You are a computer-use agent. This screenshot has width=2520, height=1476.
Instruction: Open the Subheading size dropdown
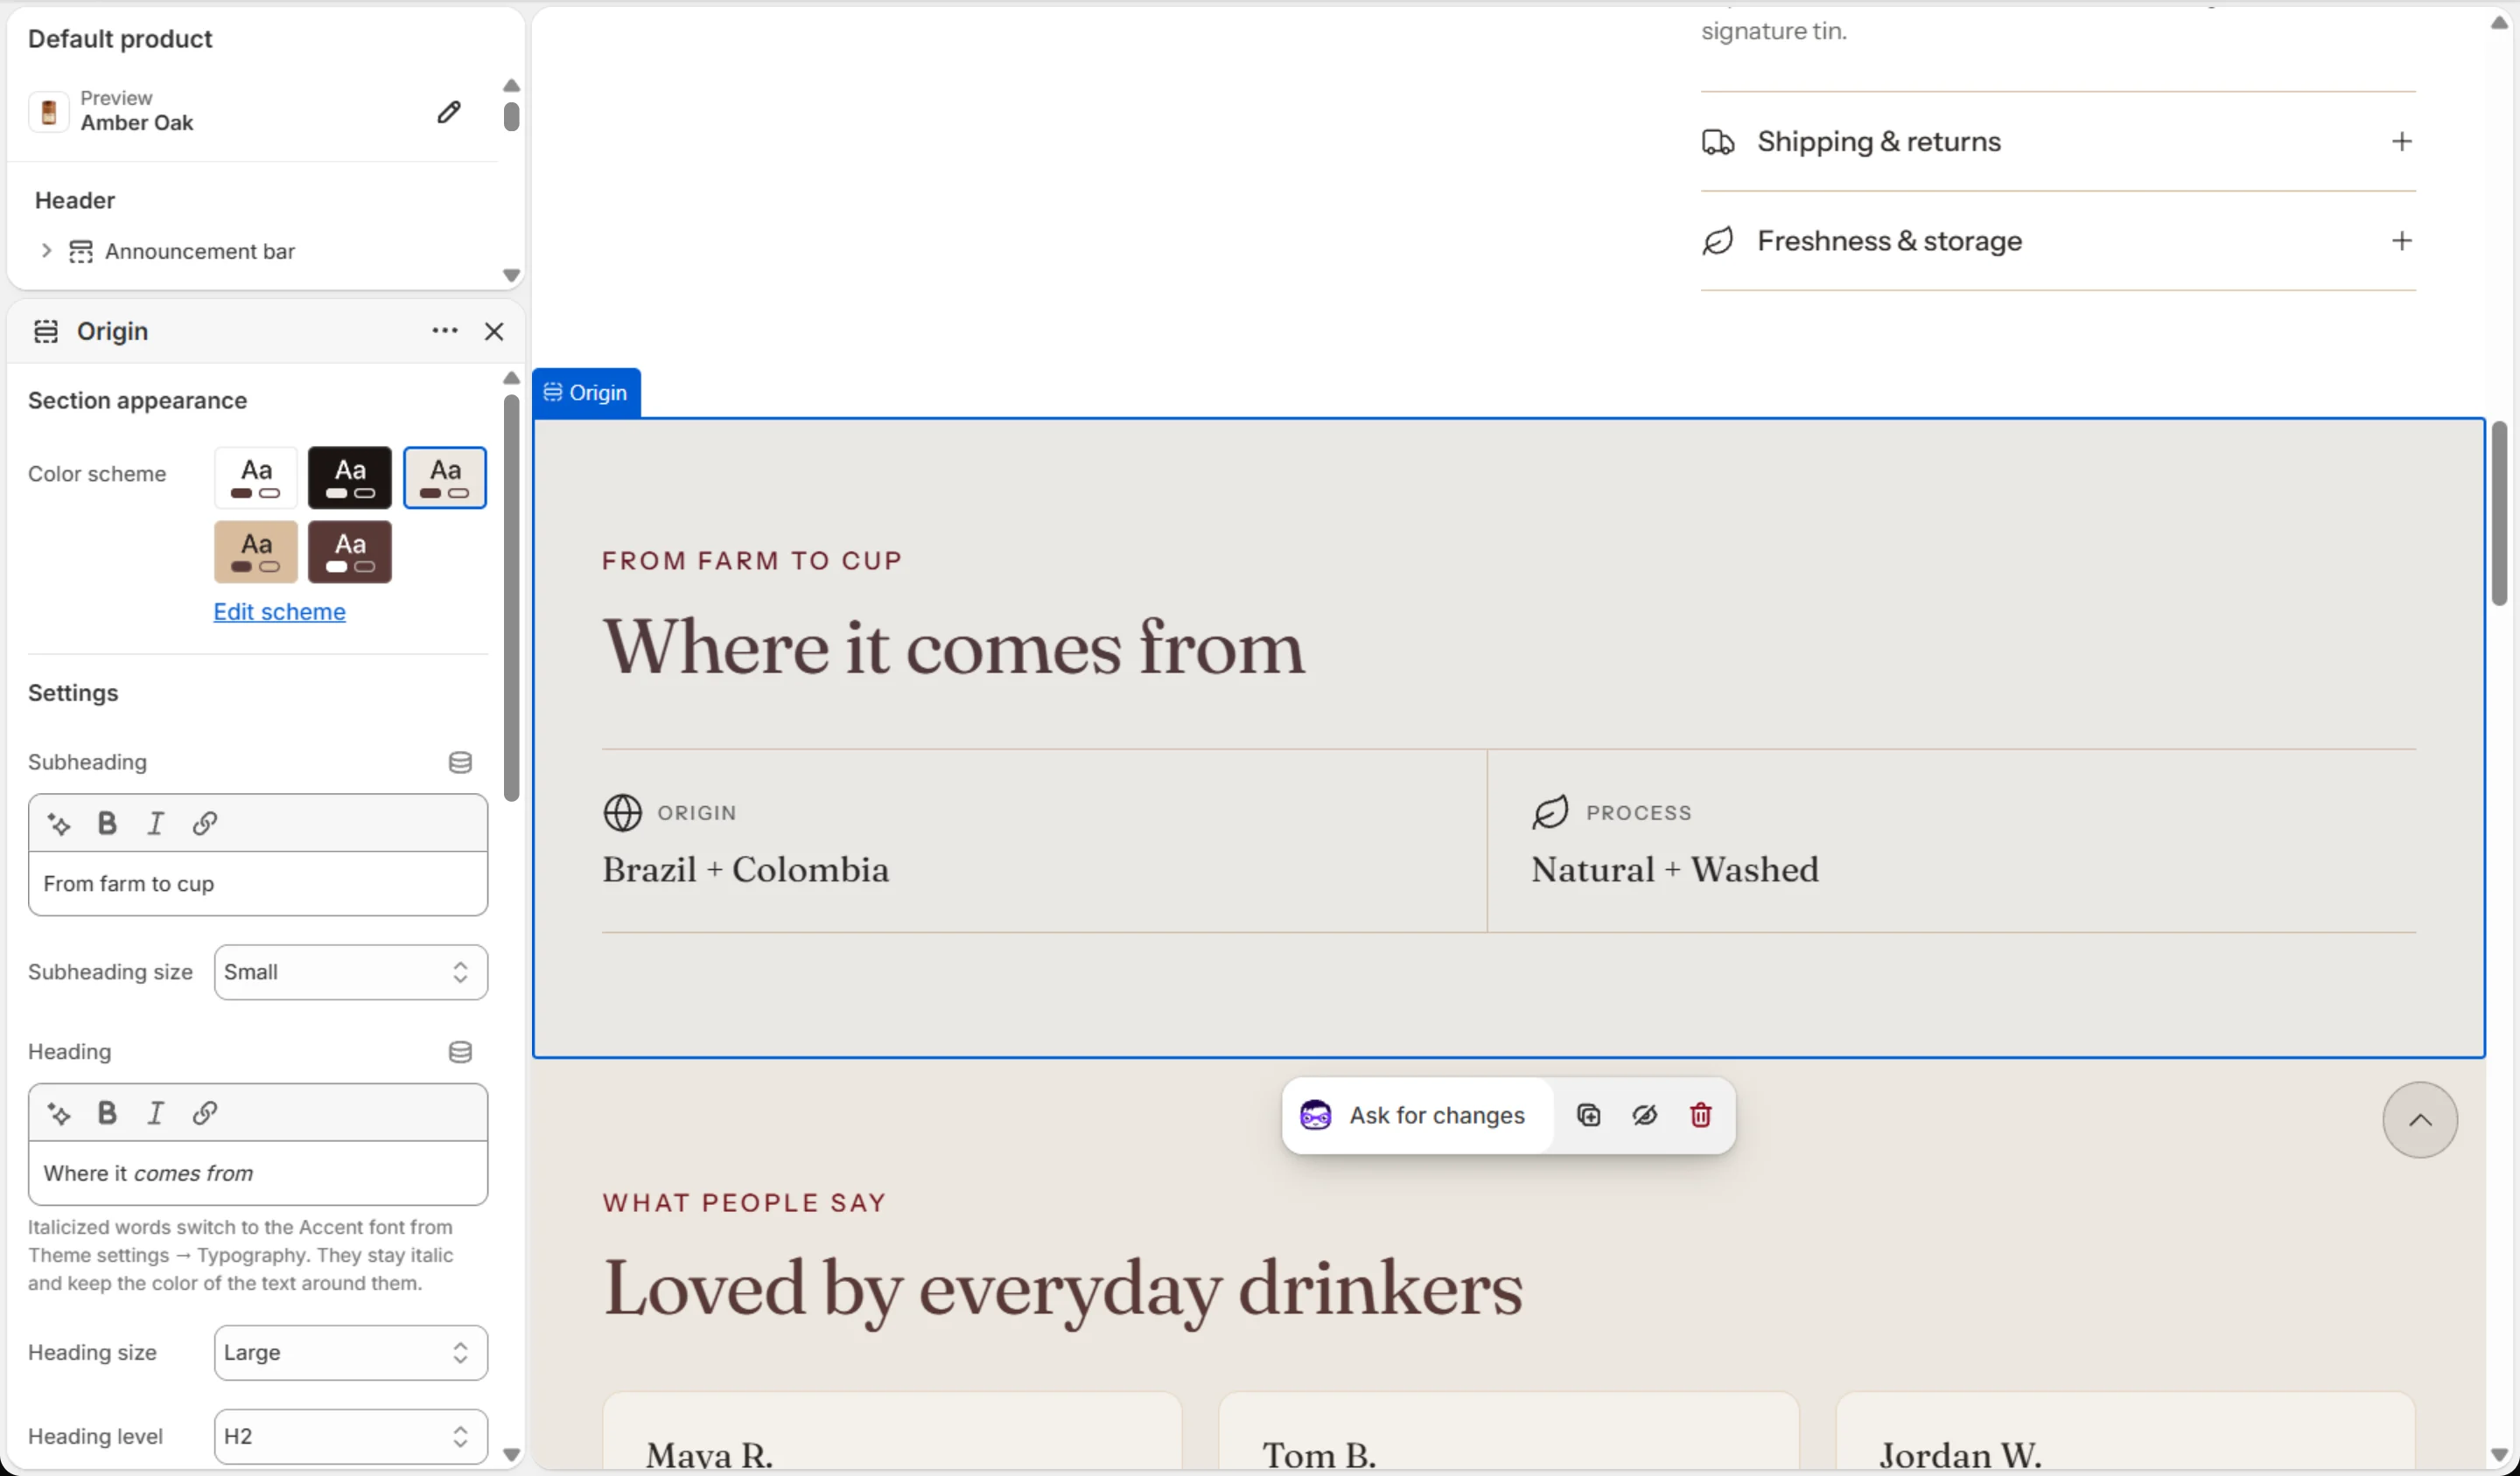tap(351, 972)
